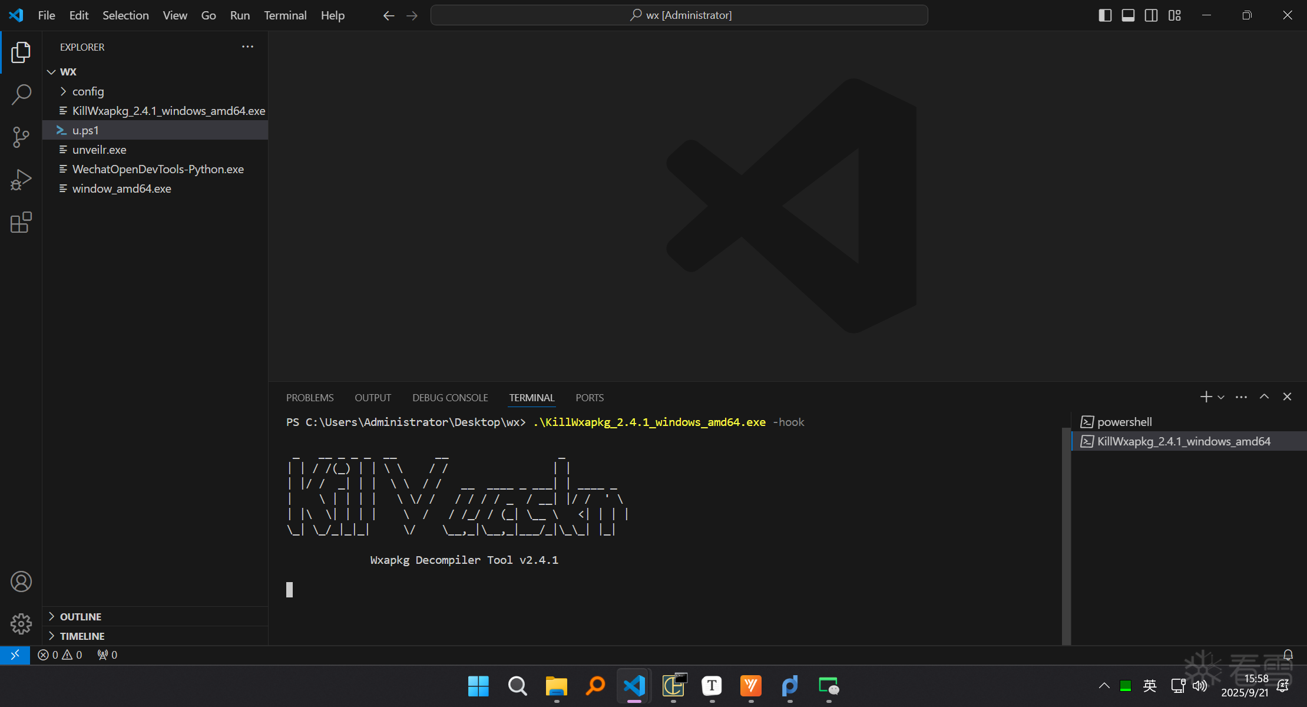Toggle the bottom panel layout button
Image resolution: width=1307 pixels, height=707 pixels.
point(1128,15)
